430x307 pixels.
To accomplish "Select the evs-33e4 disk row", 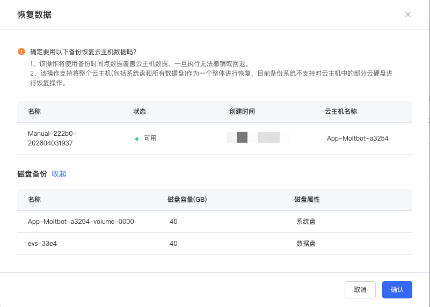I will point(42,243).
